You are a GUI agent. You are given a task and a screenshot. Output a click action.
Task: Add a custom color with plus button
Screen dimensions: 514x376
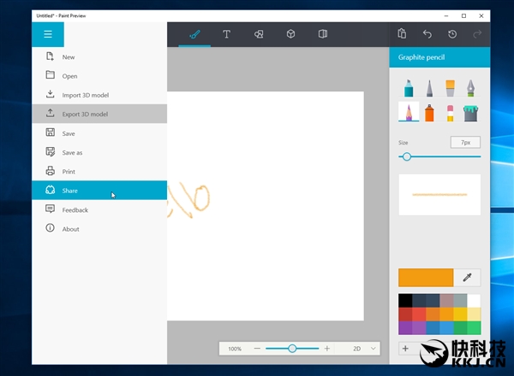(405, 349)
